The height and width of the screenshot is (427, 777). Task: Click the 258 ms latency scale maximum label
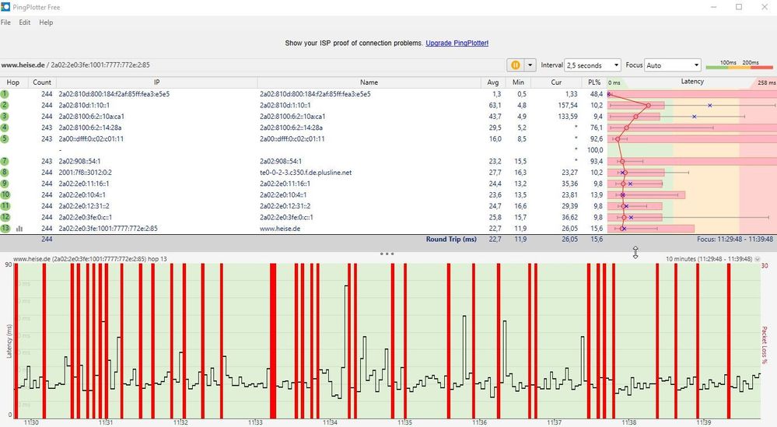point(767,82)
